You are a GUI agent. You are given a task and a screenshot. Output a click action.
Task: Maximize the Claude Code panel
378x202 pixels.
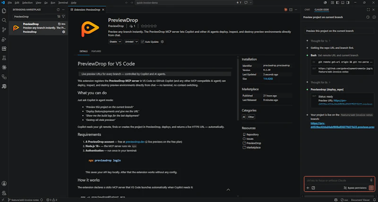[x=368, y=9]
